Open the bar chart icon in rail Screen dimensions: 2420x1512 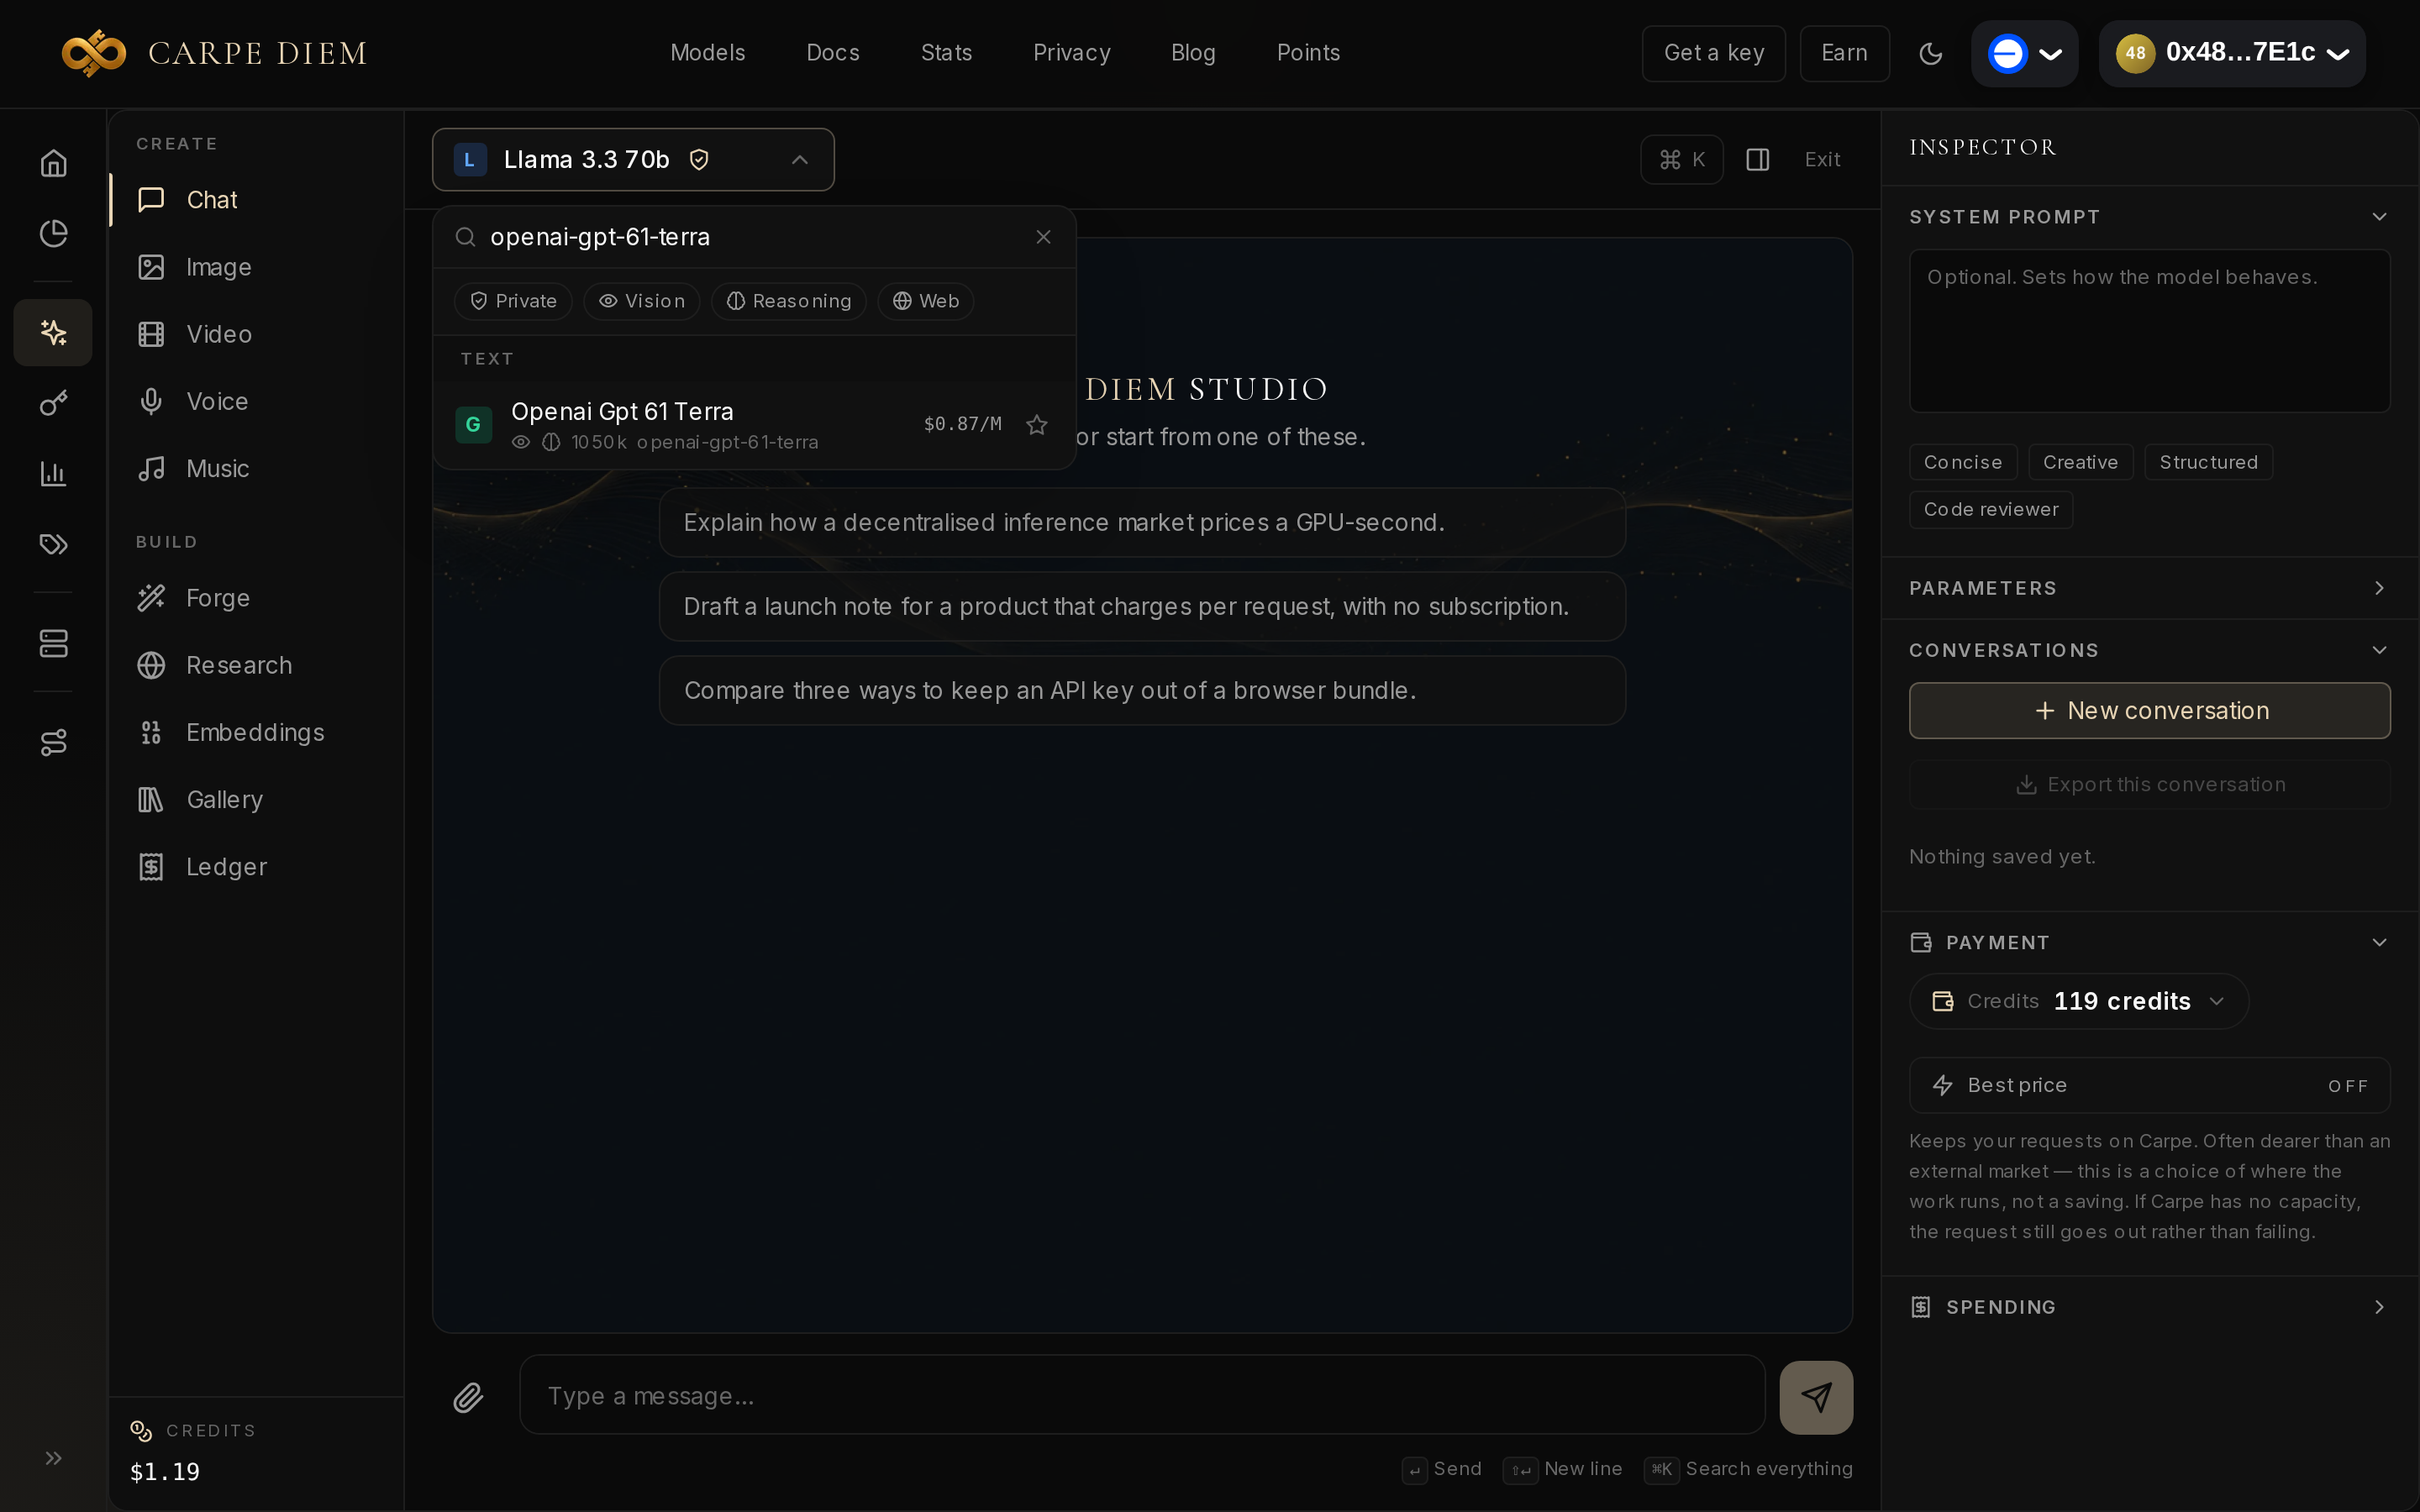pyautogui.click(x=53, y=473)
